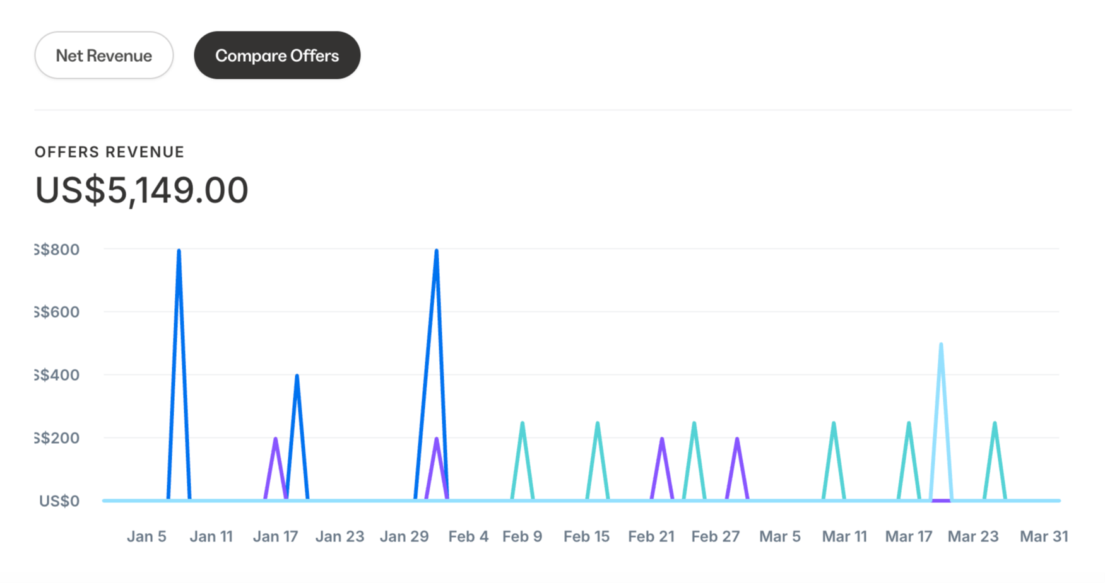Click the US$0 y-axis label
Viewport: 1105px width, 583px height.
click(x=59, y=501)
